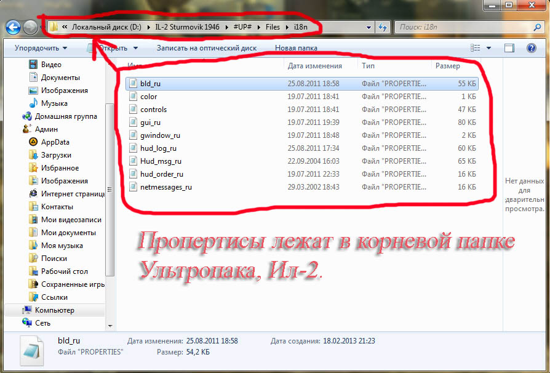Open the Поиски folder icon
This screenshot has height=373, width=550.
[33, 259]
